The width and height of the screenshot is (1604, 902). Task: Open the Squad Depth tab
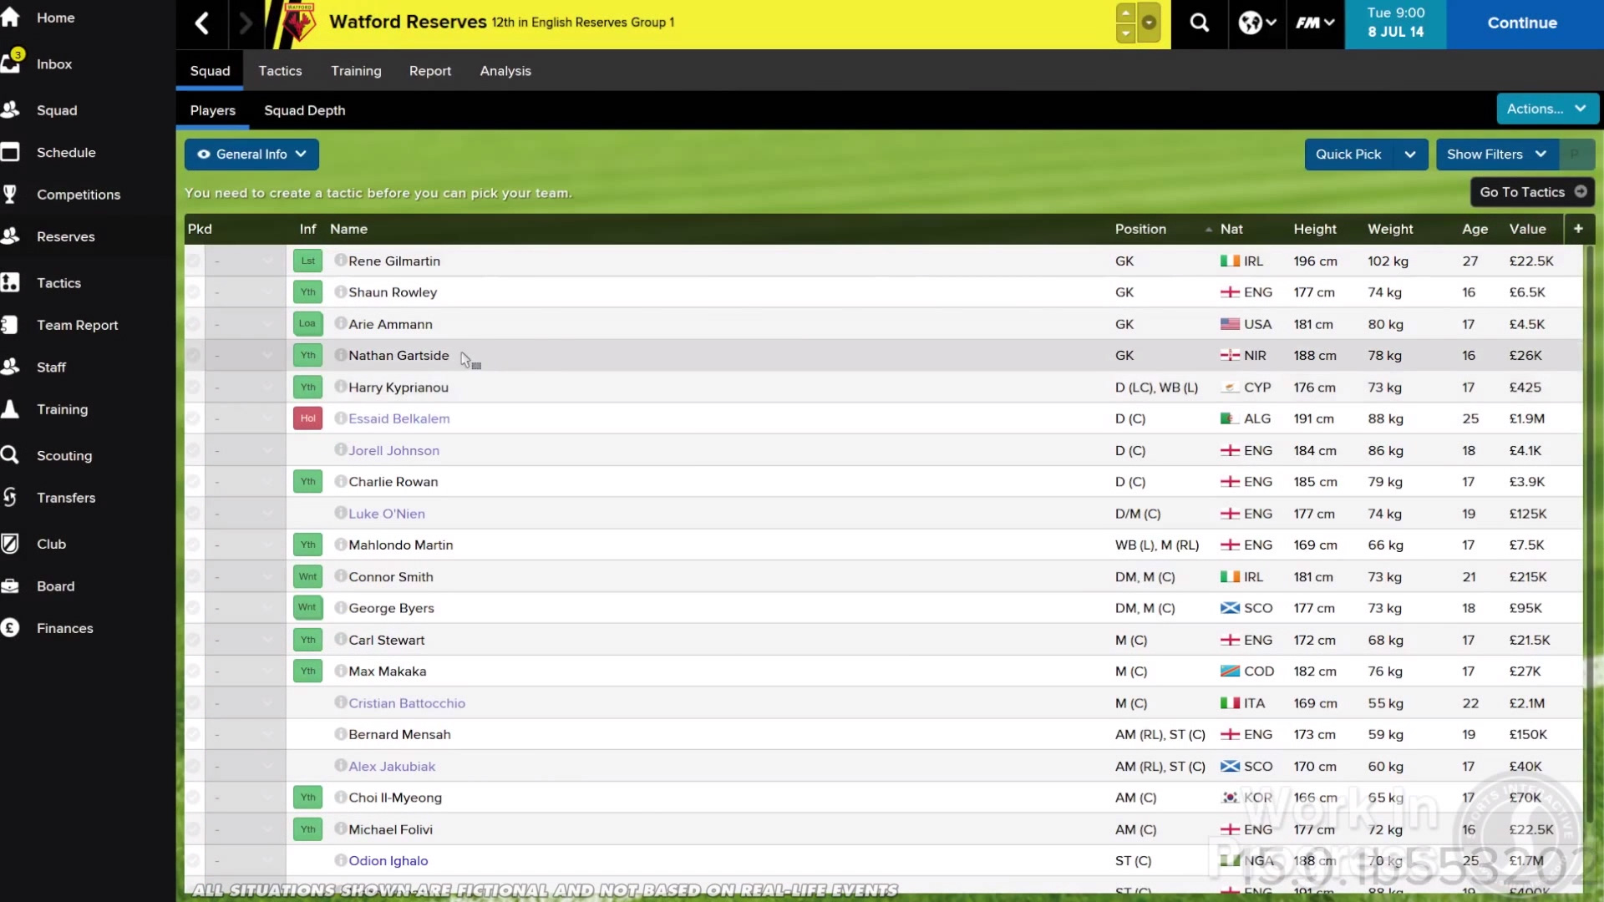click(304, 110)
